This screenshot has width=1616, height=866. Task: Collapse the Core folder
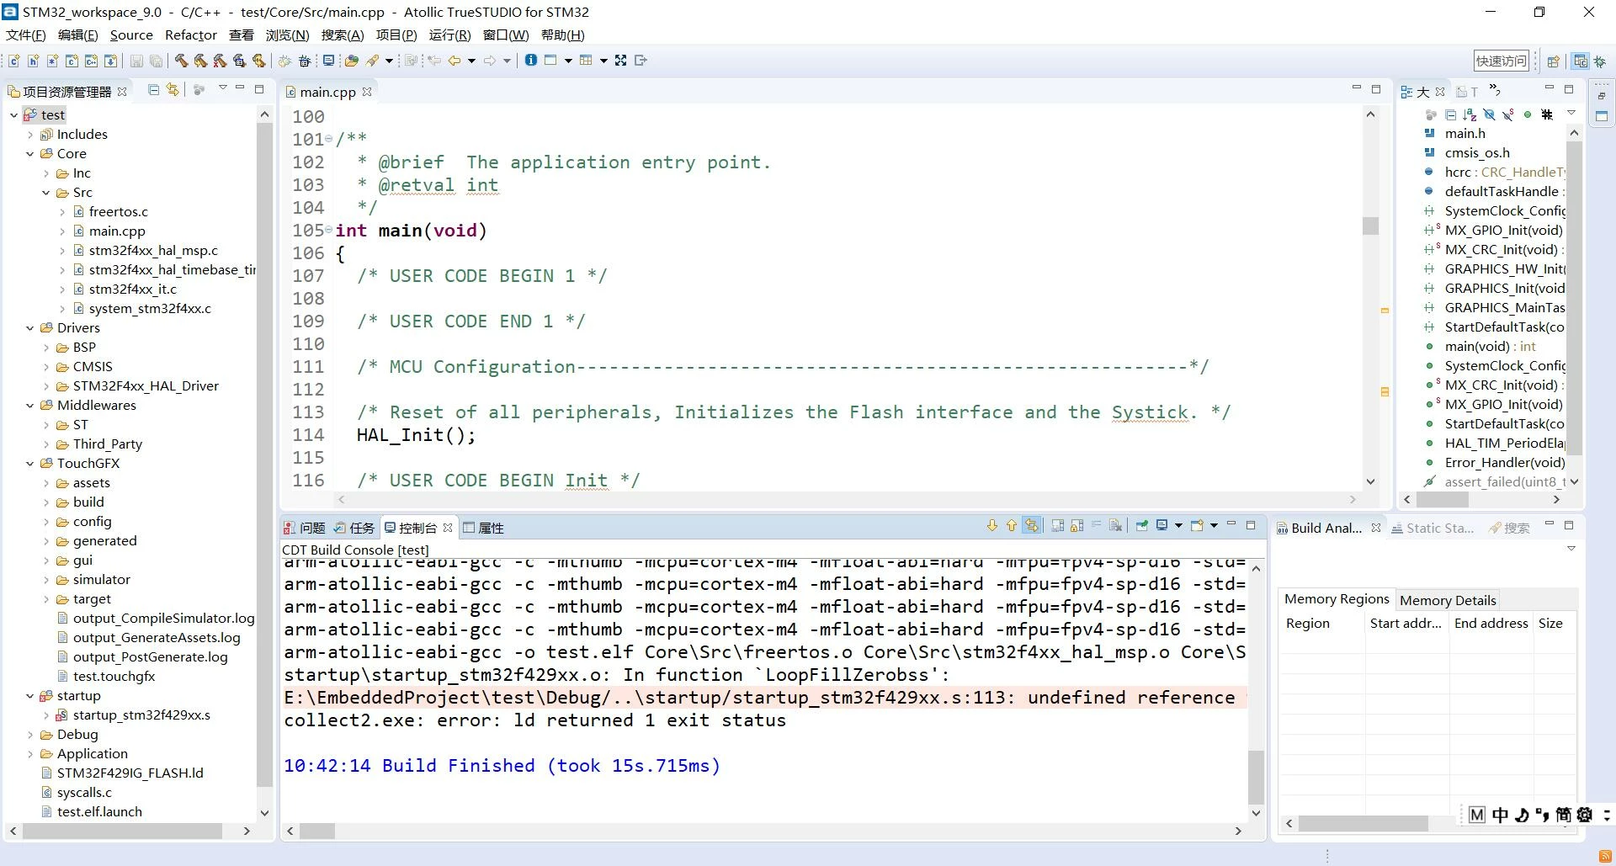pos(30,154)
